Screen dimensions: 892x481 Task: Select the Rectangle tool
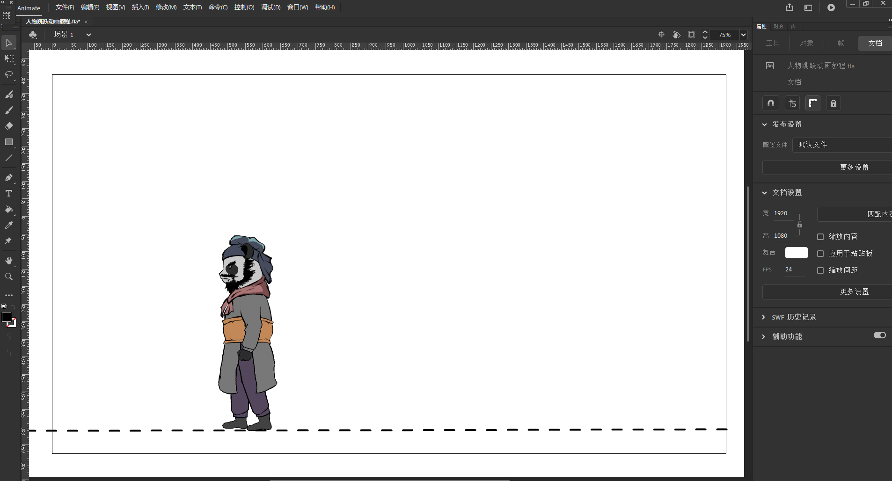click(x=8, y=142)
